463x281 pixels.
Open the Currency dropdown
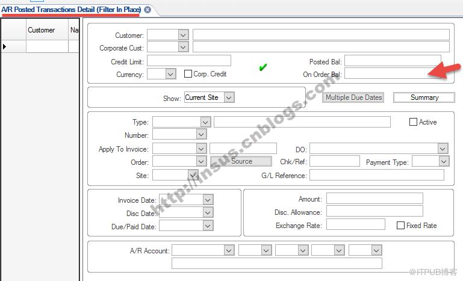pos(170,74)
